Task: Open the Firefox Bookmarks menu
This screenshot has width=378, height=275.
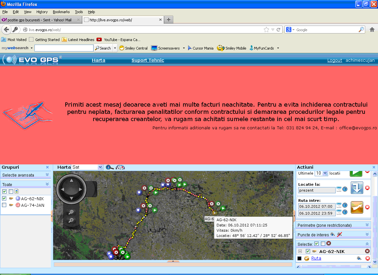Action: 61,12
